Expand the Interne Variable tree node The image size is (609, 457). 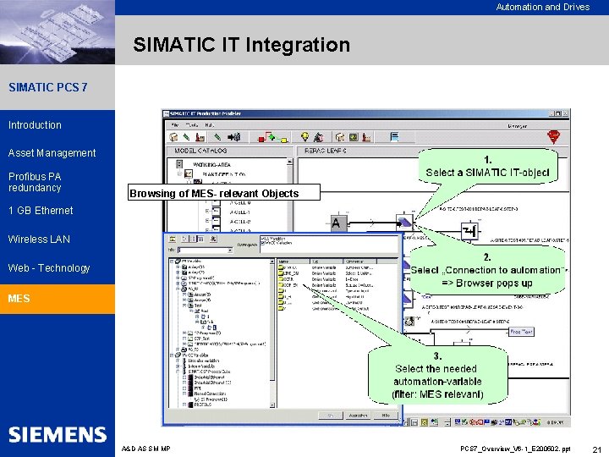click(178, 366)
